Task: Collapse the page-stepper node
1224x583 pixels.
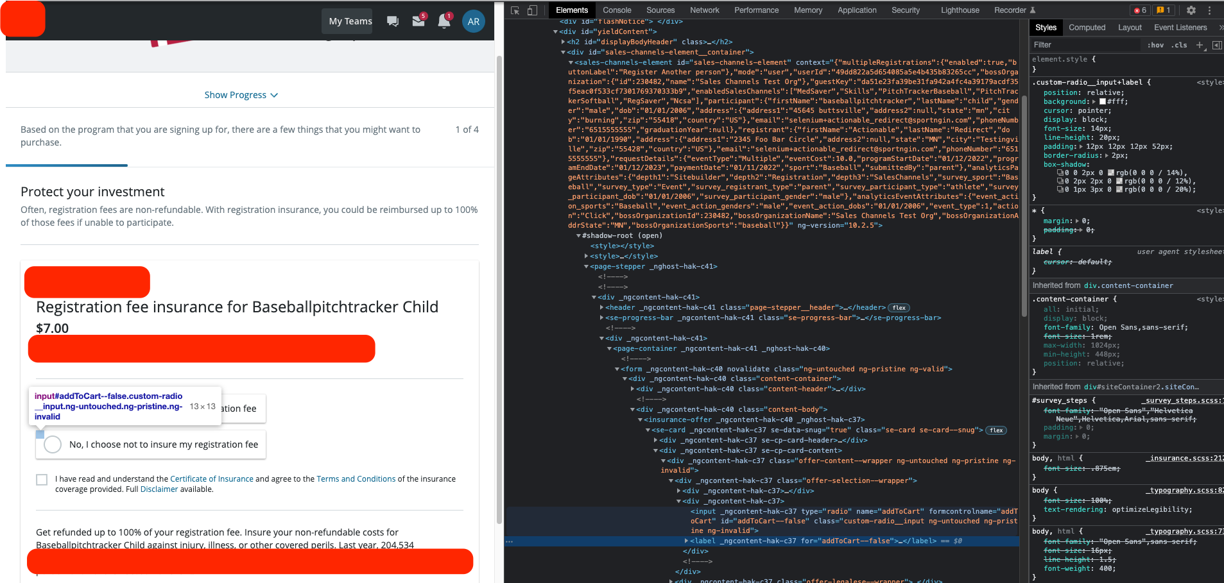Action: (x=586, y=267)
